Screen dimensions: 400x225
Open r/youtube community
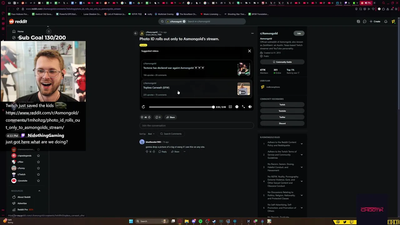tap(20, 181)
